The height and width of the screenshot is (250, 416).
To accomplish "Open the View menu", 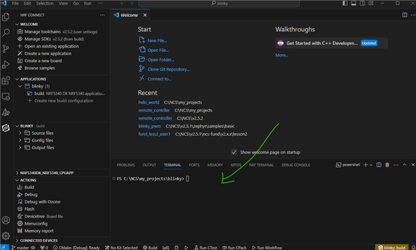I will [63, 3].
